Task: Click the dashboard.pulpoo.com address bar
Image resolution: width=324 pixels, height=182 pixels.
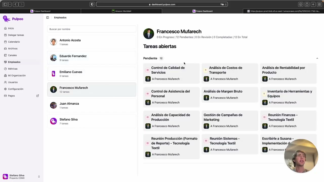Action: pyautogui.click(x=162, y=4)
